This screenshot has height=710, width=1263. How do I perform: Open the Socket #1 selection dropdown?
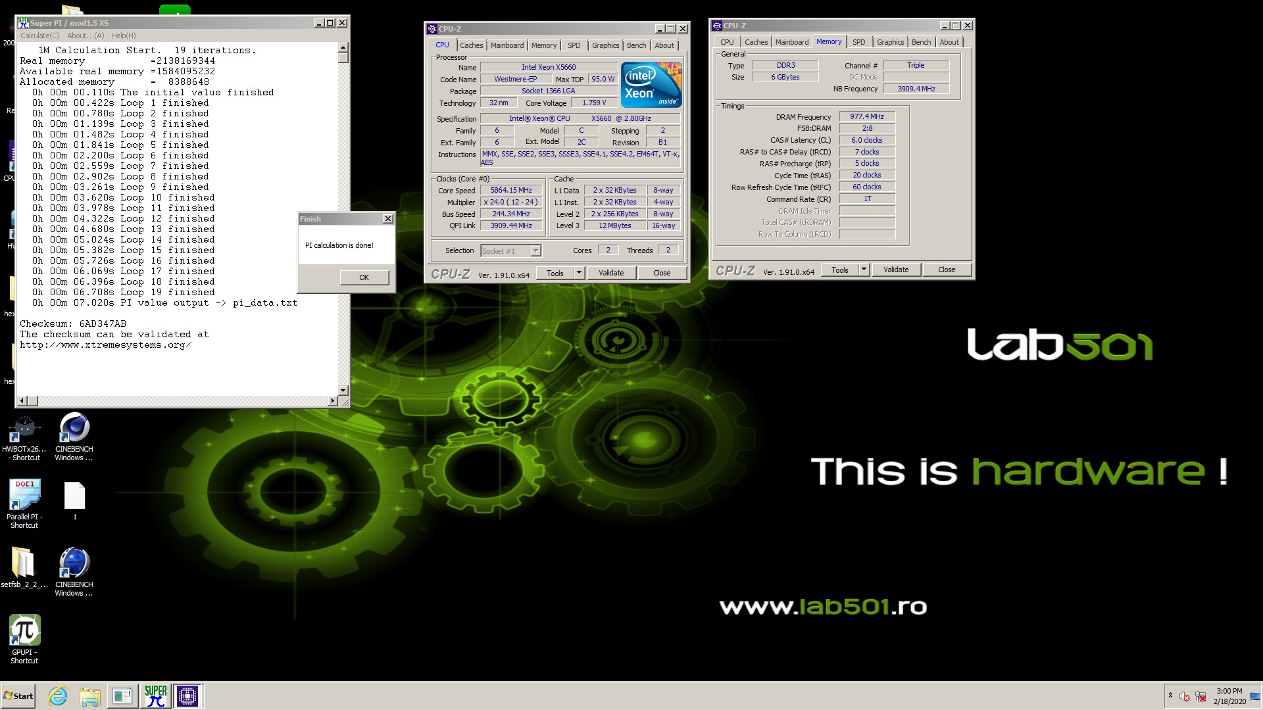coord(510,251)
